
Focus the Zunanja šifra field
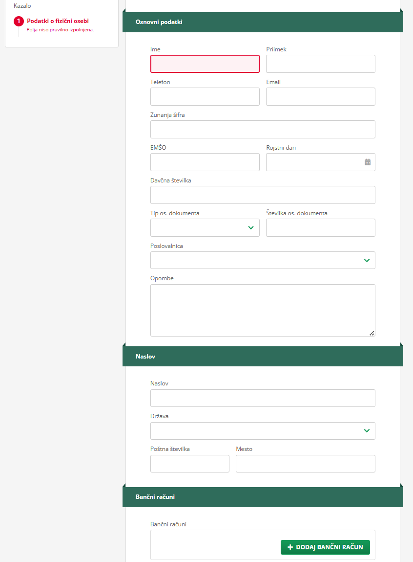tap(263, 130)
